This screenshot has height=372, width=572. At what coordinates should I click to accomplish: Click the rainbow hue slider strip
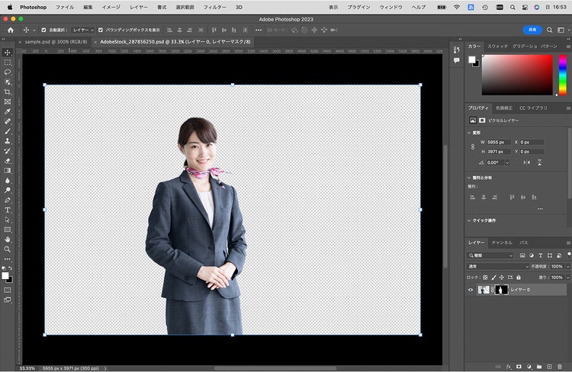[563, 75]
